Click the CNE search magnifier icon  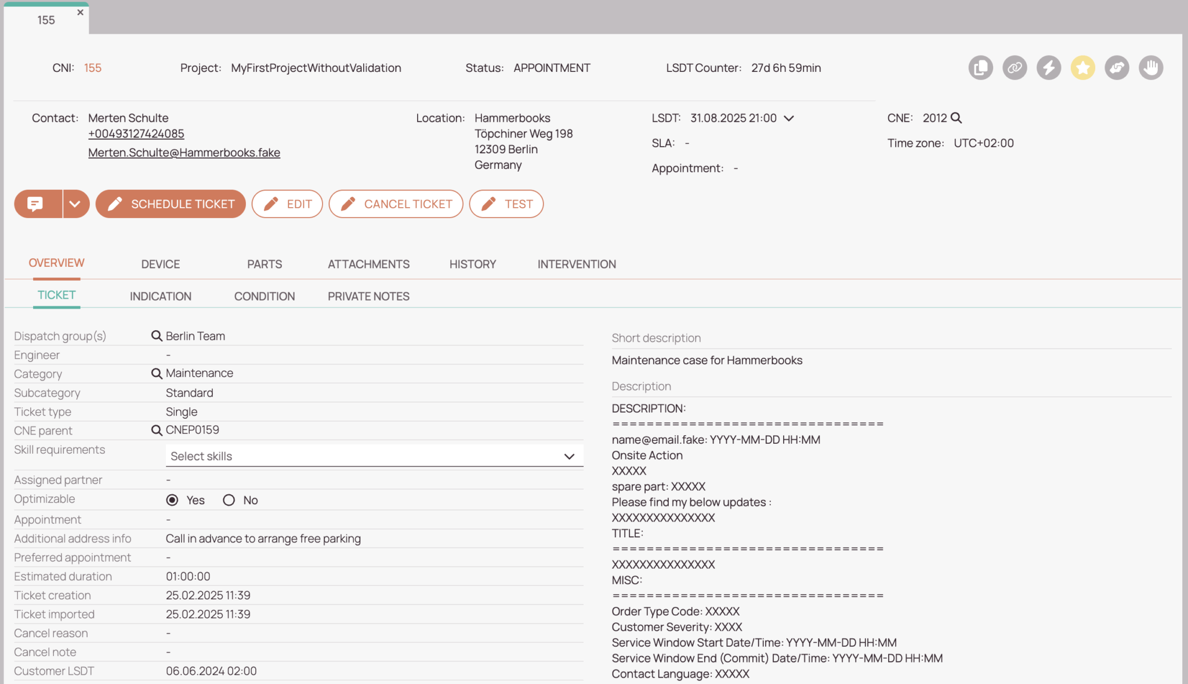957,118
